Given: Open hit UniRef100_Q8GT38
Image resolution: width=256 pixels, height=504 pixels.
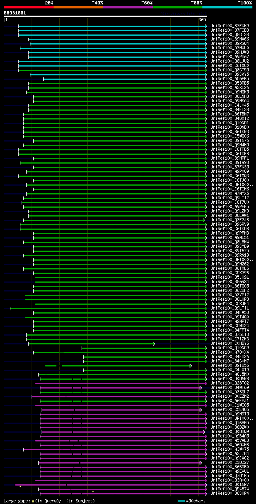Looking at the screenshot, I should [x=230, y=35].
